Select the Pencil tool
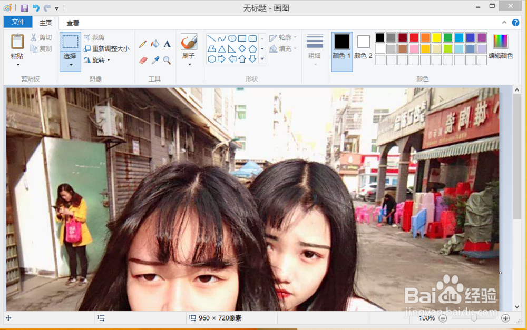This screenshot has width=527, height=330. (142, 44)
